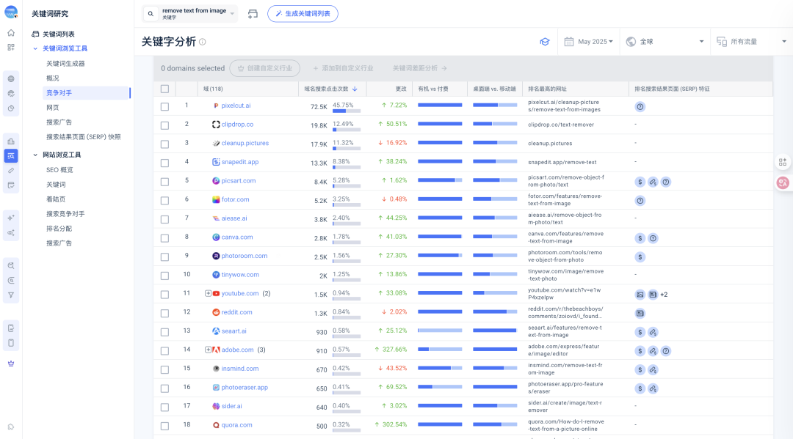Click the 关键词列表 sidebar heading
Viewport: 793px width, 439px height.
[59, 34]
